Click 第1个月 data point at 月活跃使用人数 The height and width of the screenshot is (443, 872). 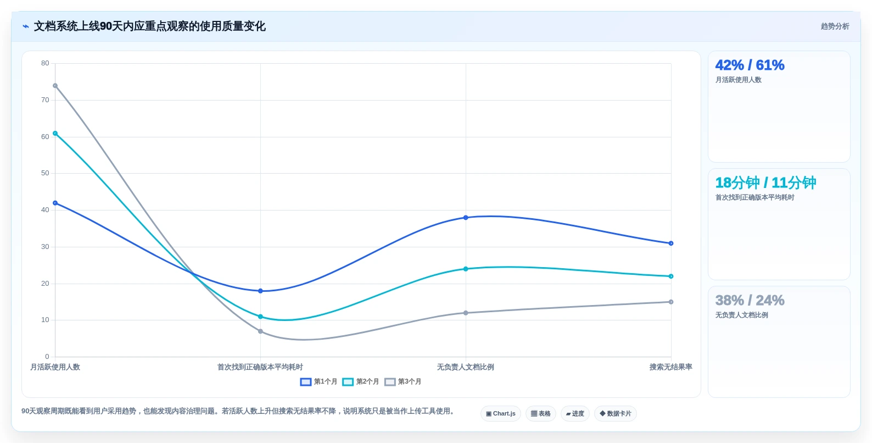tap(55, 203)
